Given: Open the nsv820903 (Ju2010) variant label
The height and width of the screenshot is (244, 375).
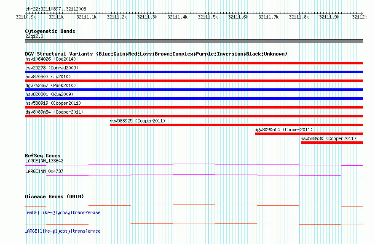Looking at the screenshot, I should point(48,77).
